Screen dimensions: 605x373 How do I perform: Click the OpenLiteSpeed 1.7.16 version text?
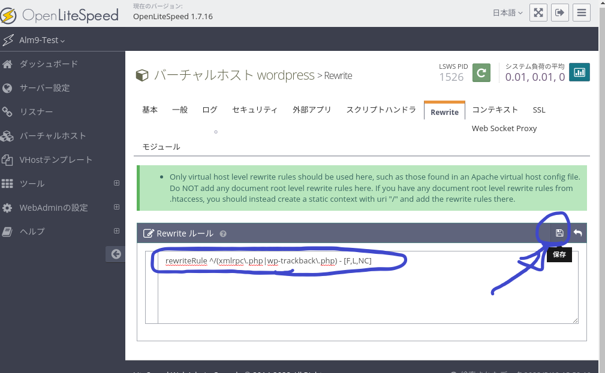[x=173, y=17]
